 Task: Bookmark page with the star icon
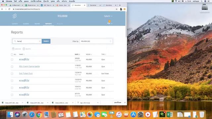117,9
